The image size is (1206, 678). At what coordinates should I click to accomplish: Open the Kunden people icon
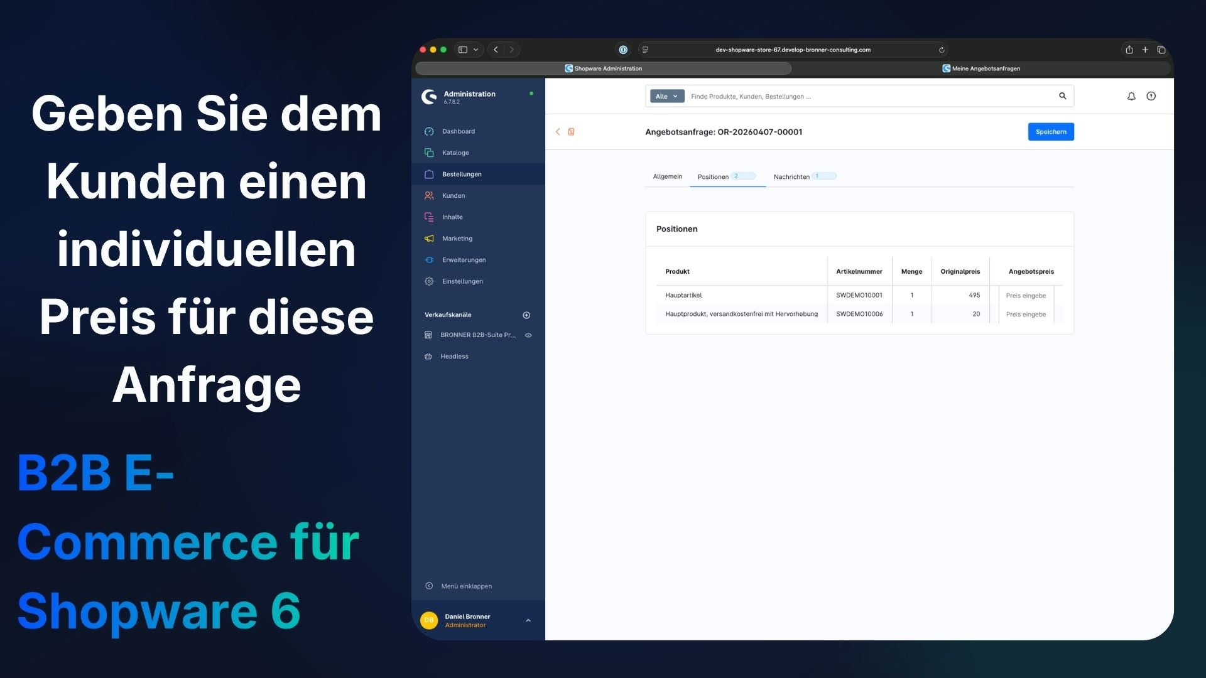429,195
